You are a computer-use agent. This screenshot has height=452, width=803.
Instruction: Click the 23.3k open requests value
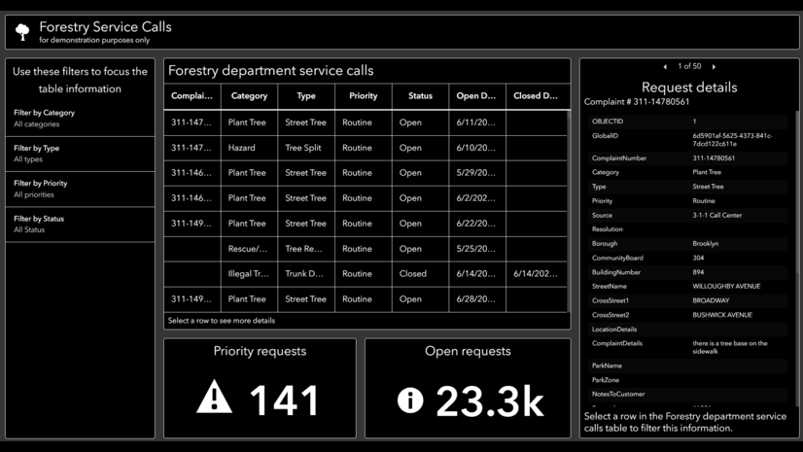(490, 400)
